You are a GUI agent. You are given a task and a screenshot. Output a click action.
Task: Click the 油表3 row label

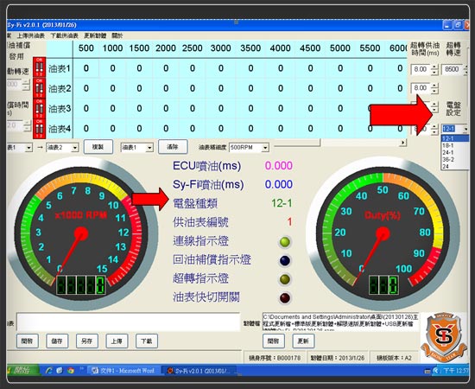60,109
